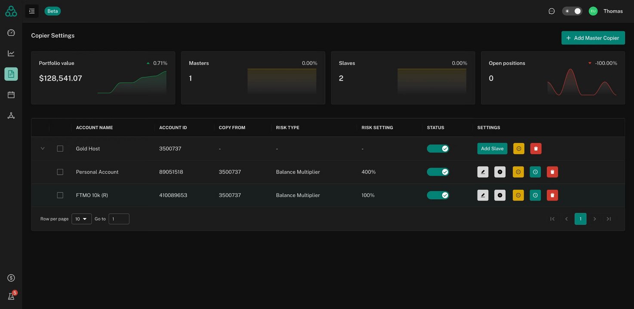Viewport: 634px width, 309px height.
Task: Open the lab flask icon with badge
Action: 11,296
